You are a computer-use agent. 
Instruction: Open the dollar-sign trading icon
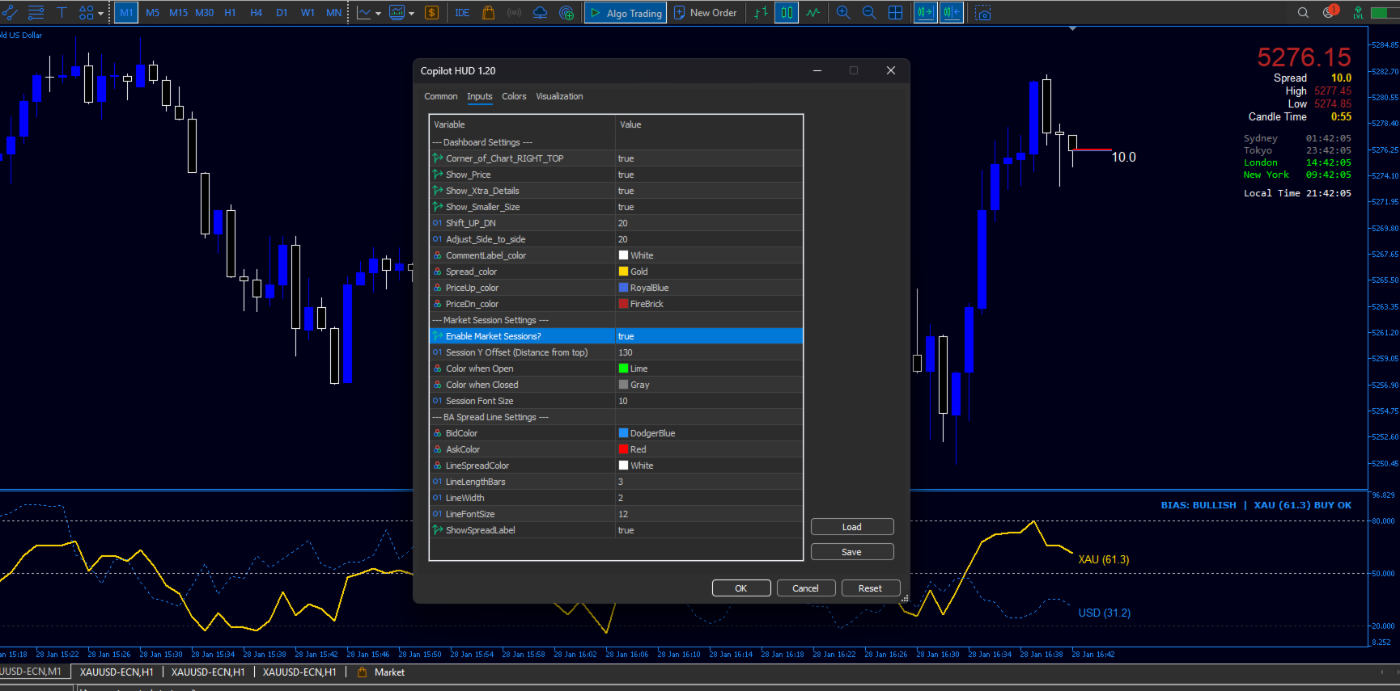[432, 13]
